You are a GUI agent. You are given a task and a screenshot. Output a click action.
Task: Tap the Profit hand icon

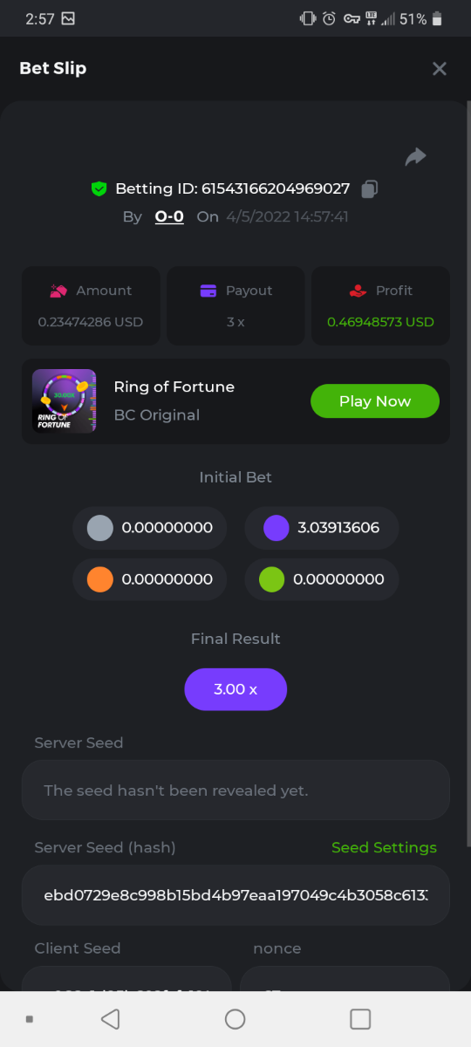tap(358, 291)
